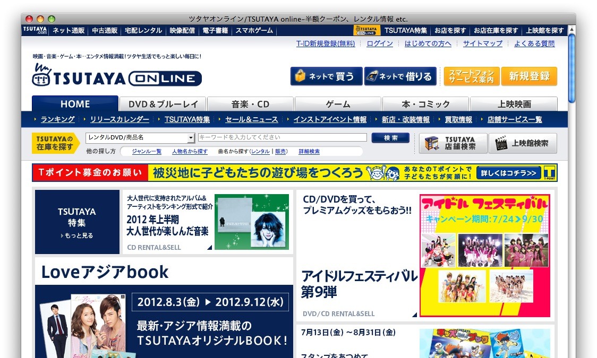This screenshot has height=358, width=597.
Task: Click the ネットで買う shopping button
Action: coord(326,76)
